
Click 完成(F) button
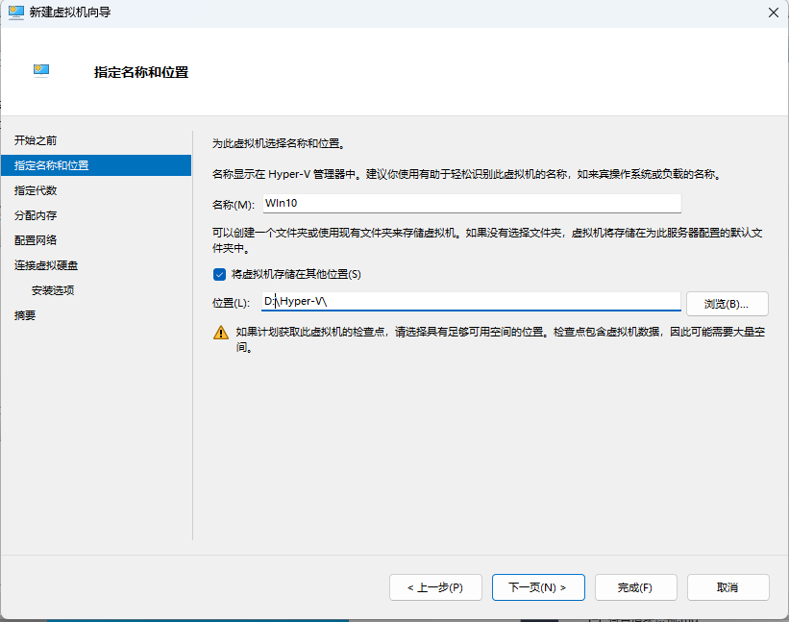point(636,587)
